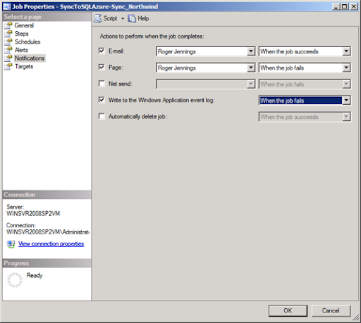Open the Page condition dropdown
The height and width of the screenshot is (323, 361).
(346, 68)
